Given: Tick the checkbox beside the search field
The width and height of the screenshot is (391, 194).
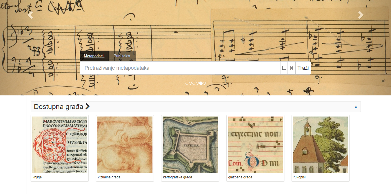Looking at the screenshot, I should (284, 68).
